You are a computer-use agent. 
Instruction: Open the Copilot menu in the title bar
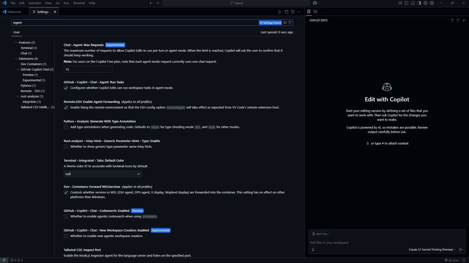(x=316, y=3)
